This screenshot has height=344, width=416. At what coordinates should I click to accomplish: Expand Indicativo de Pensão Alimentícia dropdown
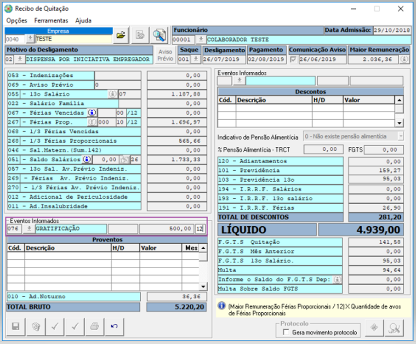(x=401, y=137)
